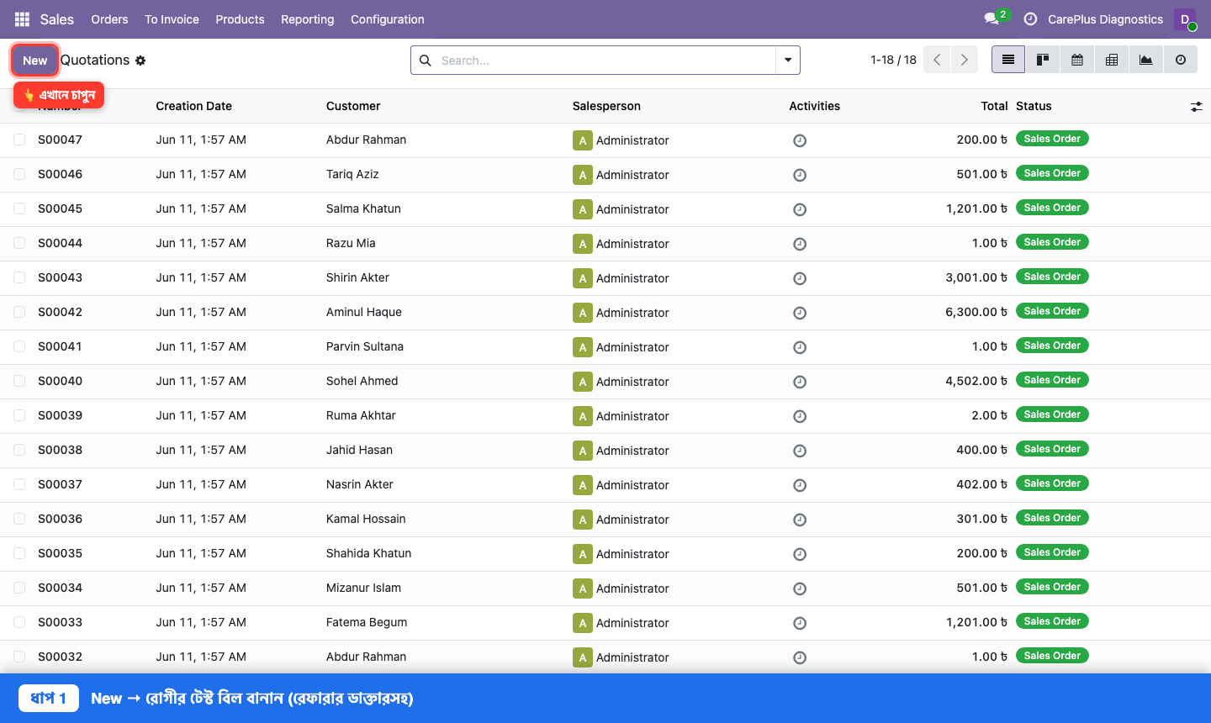Open the conversations chat icon
Image resolution: width=1211 pixels, height=723 pixels.
point(992,18)
